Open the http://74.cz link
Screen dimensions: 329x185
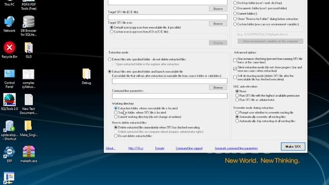pyautogui.click(x=136, y=149)
